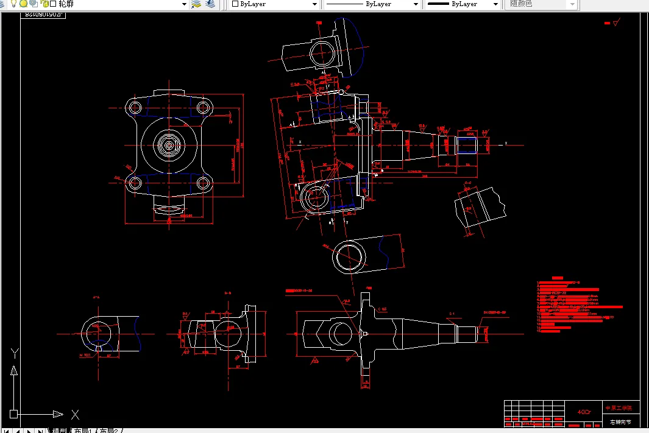This screenshot has height=433, width=649.
Task: Select the C-C section view label
Action: (468, 182)
